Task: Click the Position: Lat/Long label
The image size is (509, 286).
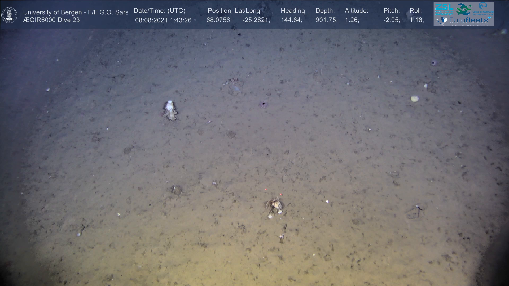Action: pyautogui.click(x=234, y=11)
